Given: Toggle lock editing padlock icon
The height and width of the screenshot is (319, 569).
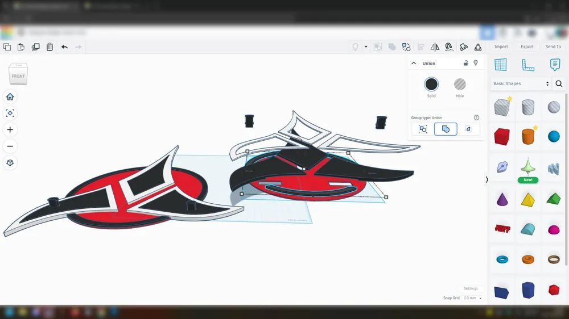Looking at the screenshot, I should pos(465,63).
